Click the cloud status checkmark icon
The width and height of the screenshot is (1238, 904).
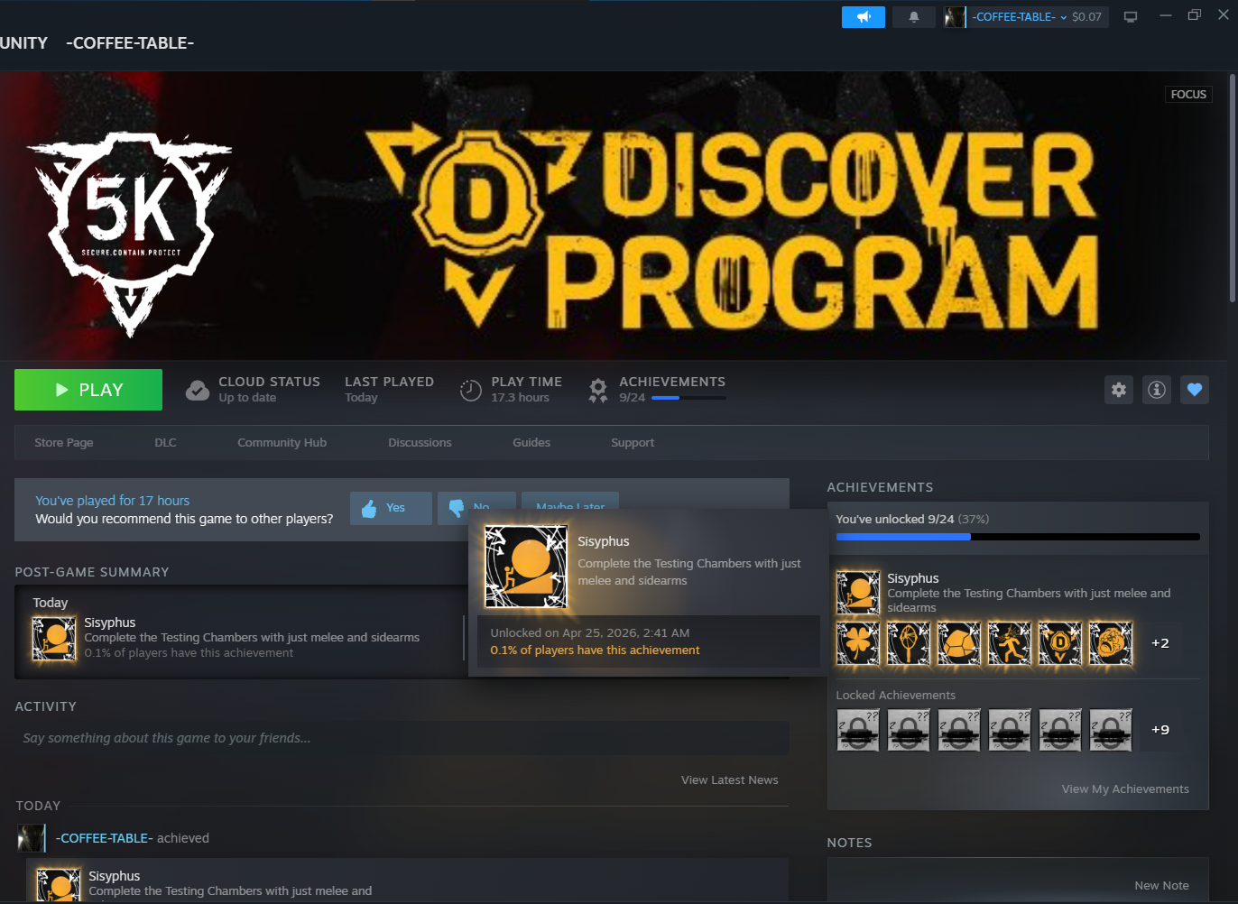pos(198,390)
